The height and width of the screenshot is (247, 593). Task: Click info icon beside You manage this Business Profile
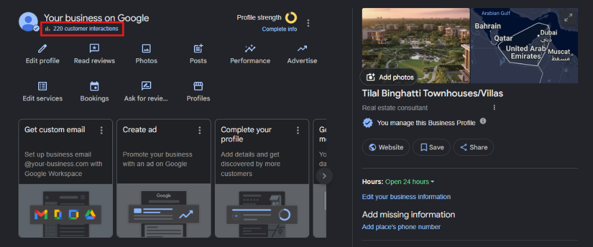(x=483, y=121)
